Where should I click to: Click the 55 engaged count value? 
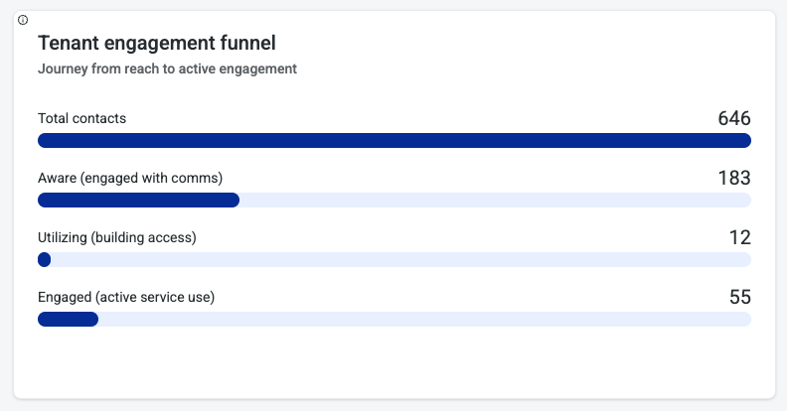(x=739, y=297)
